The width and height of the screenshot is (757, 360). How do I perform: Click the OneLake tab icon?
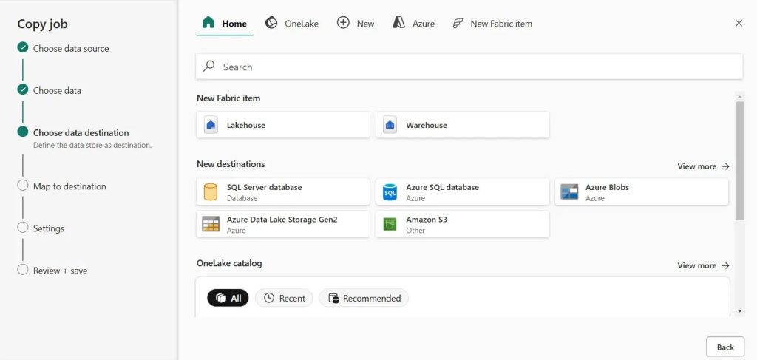pyautogui.click(x=271, y=23)
